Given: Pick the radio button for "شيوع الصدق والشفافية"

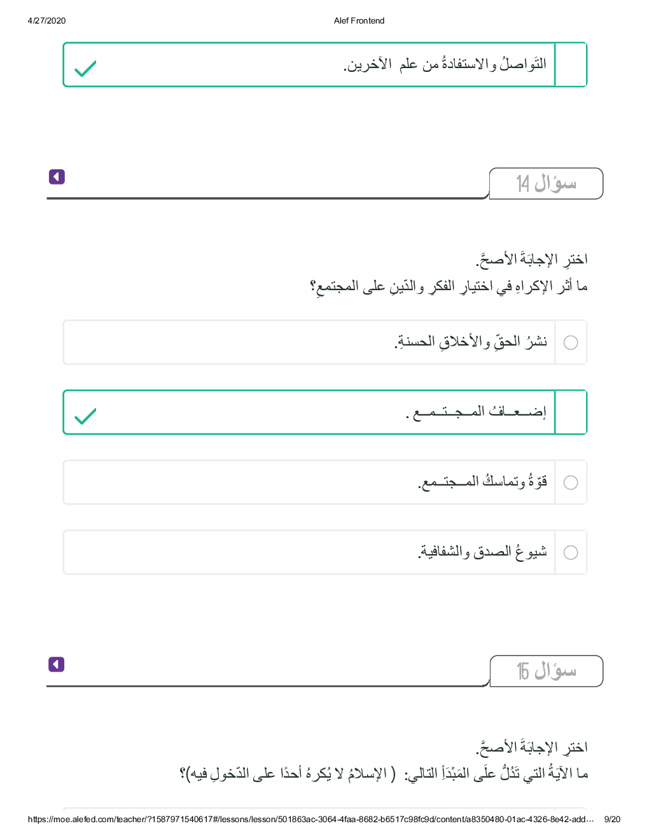Looking at the screenshot, I should point(571,553).
